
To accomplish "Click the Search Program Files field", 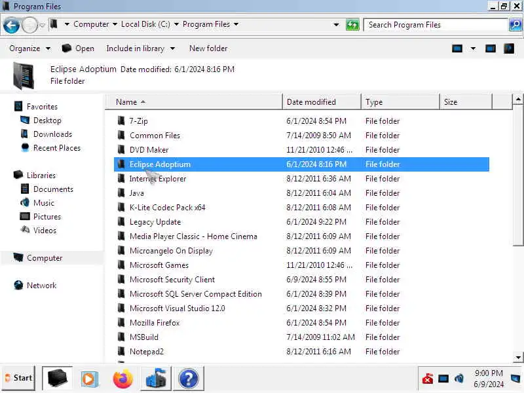I will coord(436,25).
